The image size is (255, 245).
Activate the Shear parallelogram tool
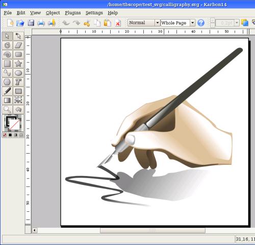pos(18,45)
